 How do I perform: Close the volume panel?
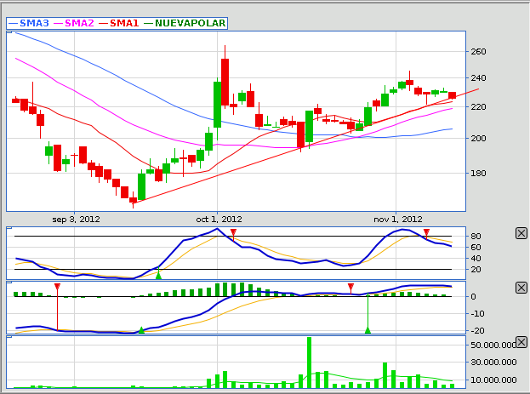point(521,342)
